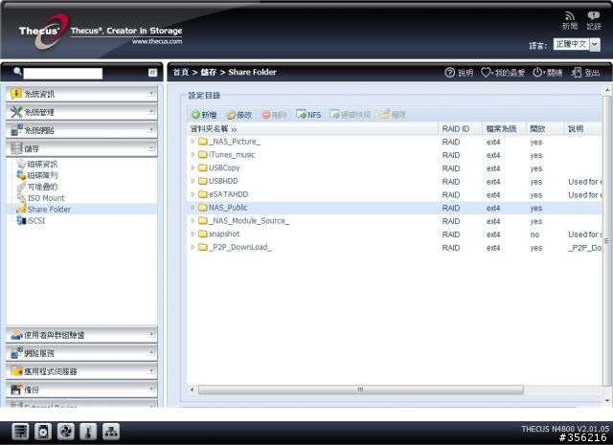
Task: Open ISO Mount in sidebar
Action: pyautogui.click(x=46, y=198)
